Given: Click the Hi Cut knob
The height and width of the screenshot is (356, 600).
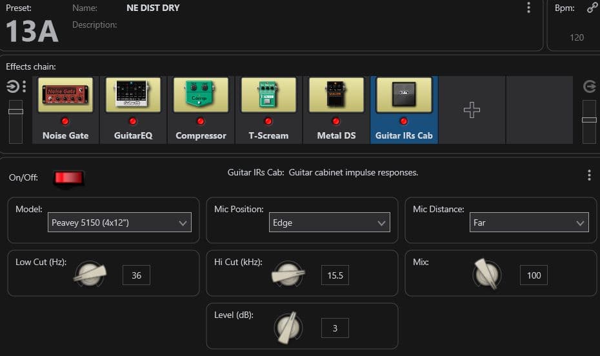Looking at the screenshot, I should pyautogui.click(x=288, y=274).
